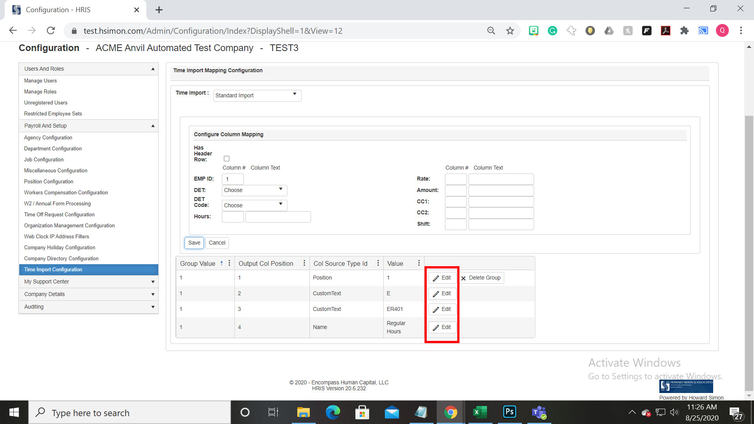754x424 pixels.
Task: Click the browser back arrow
Action: [13, 31]
